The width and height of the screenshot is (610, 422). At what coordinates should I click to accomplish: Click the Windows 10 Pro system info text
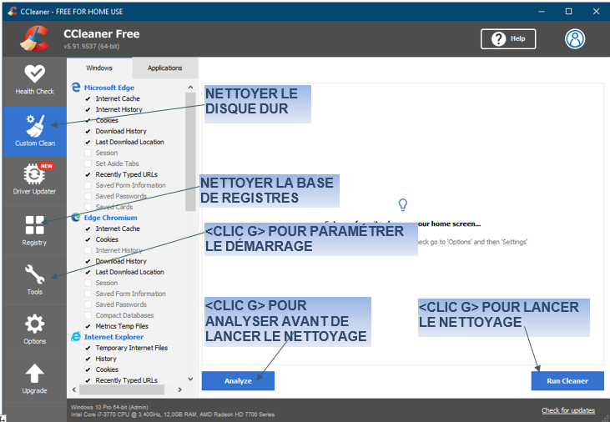point(109,407)
